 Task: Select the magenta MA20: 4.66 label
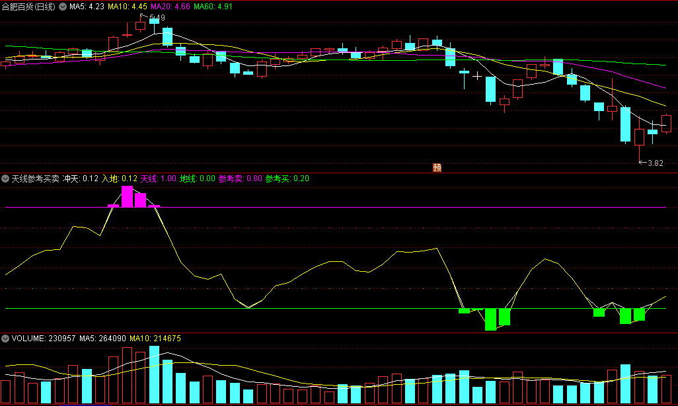tap(170, 7)
